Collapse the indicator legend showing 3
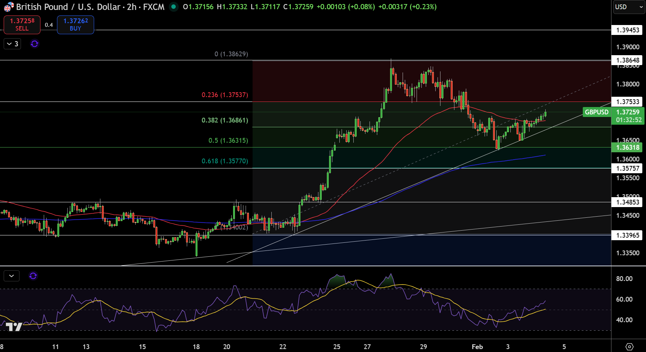The height and width of the screenshot is (352, 646). tap(12, 44)
